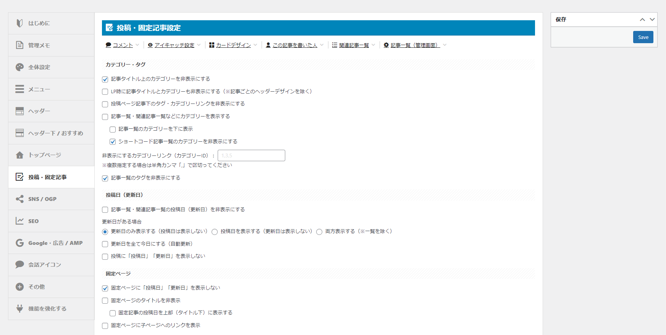This screenshot has height=335, width=666.
Task: Click the share icon beside SNS / OGP
Action: click(19, 199)
